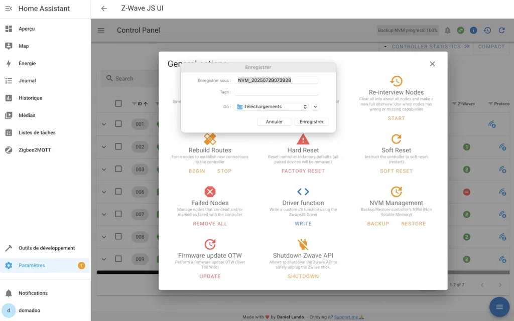
Task: Check the checkbox for node 002
Action: (118, 146)
